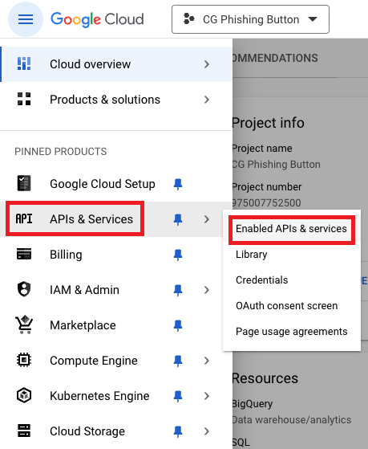This screenshot has height=449, width=368.
Task: Click the hamburger navigation menu icon
Action: pos(26,19)
